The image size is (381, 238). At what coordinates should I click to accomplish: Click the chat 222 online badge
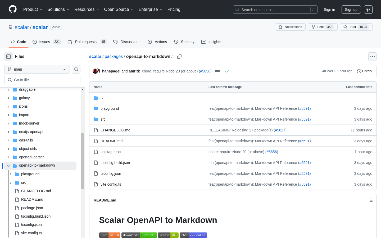(193, 235)
